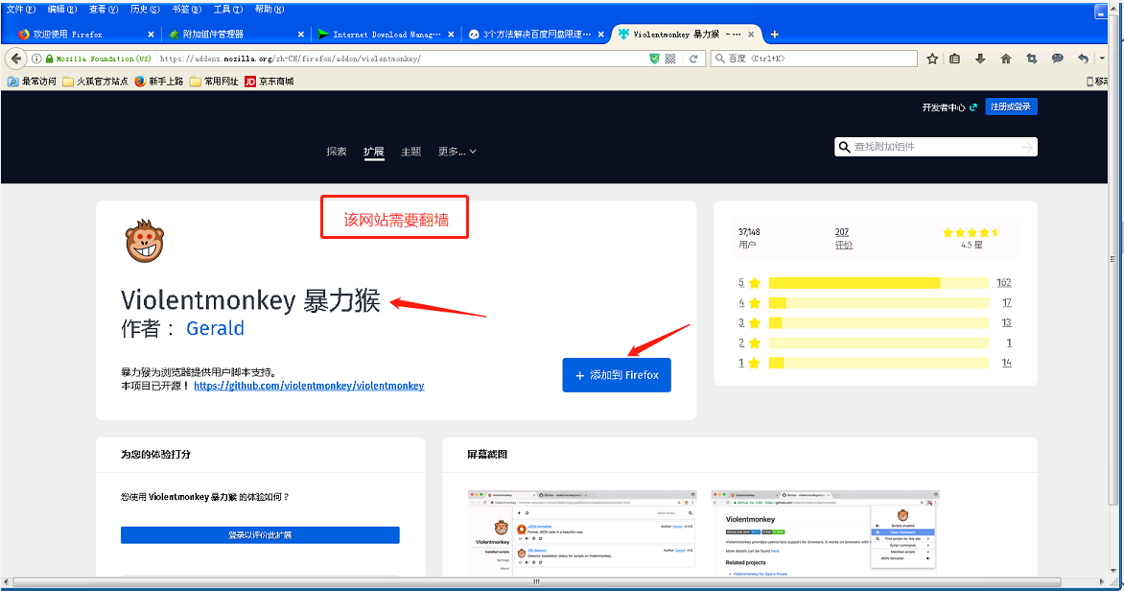Screen dimensions: 1124x591
Task: Click the 13 three-star review count
Action: tap(1006, 322)
